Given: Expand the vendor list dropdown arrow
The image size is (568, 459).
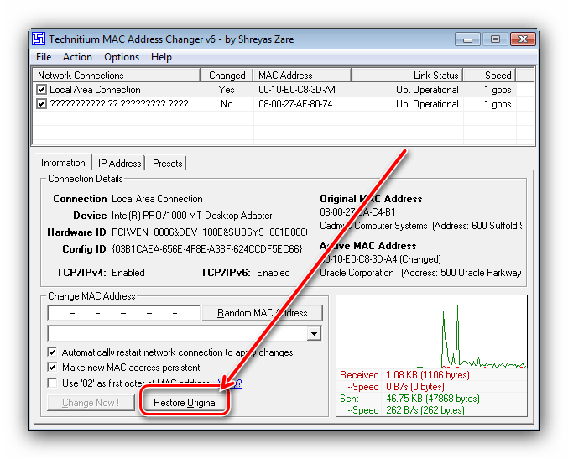Looking at the screenshot, I should point(314,333).
